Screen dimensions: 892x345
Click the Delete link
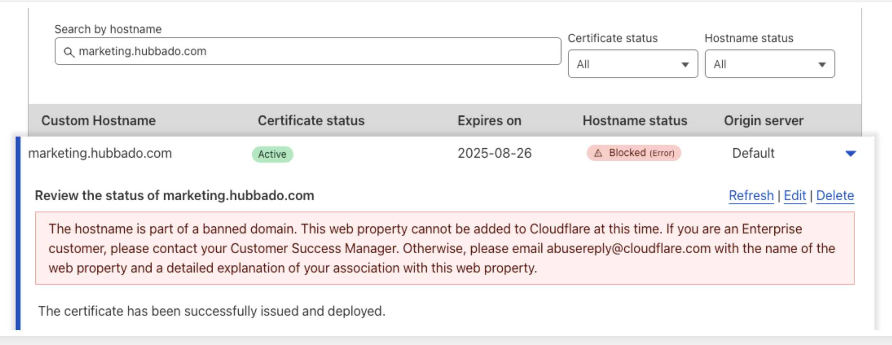click(x=835, y=196)
